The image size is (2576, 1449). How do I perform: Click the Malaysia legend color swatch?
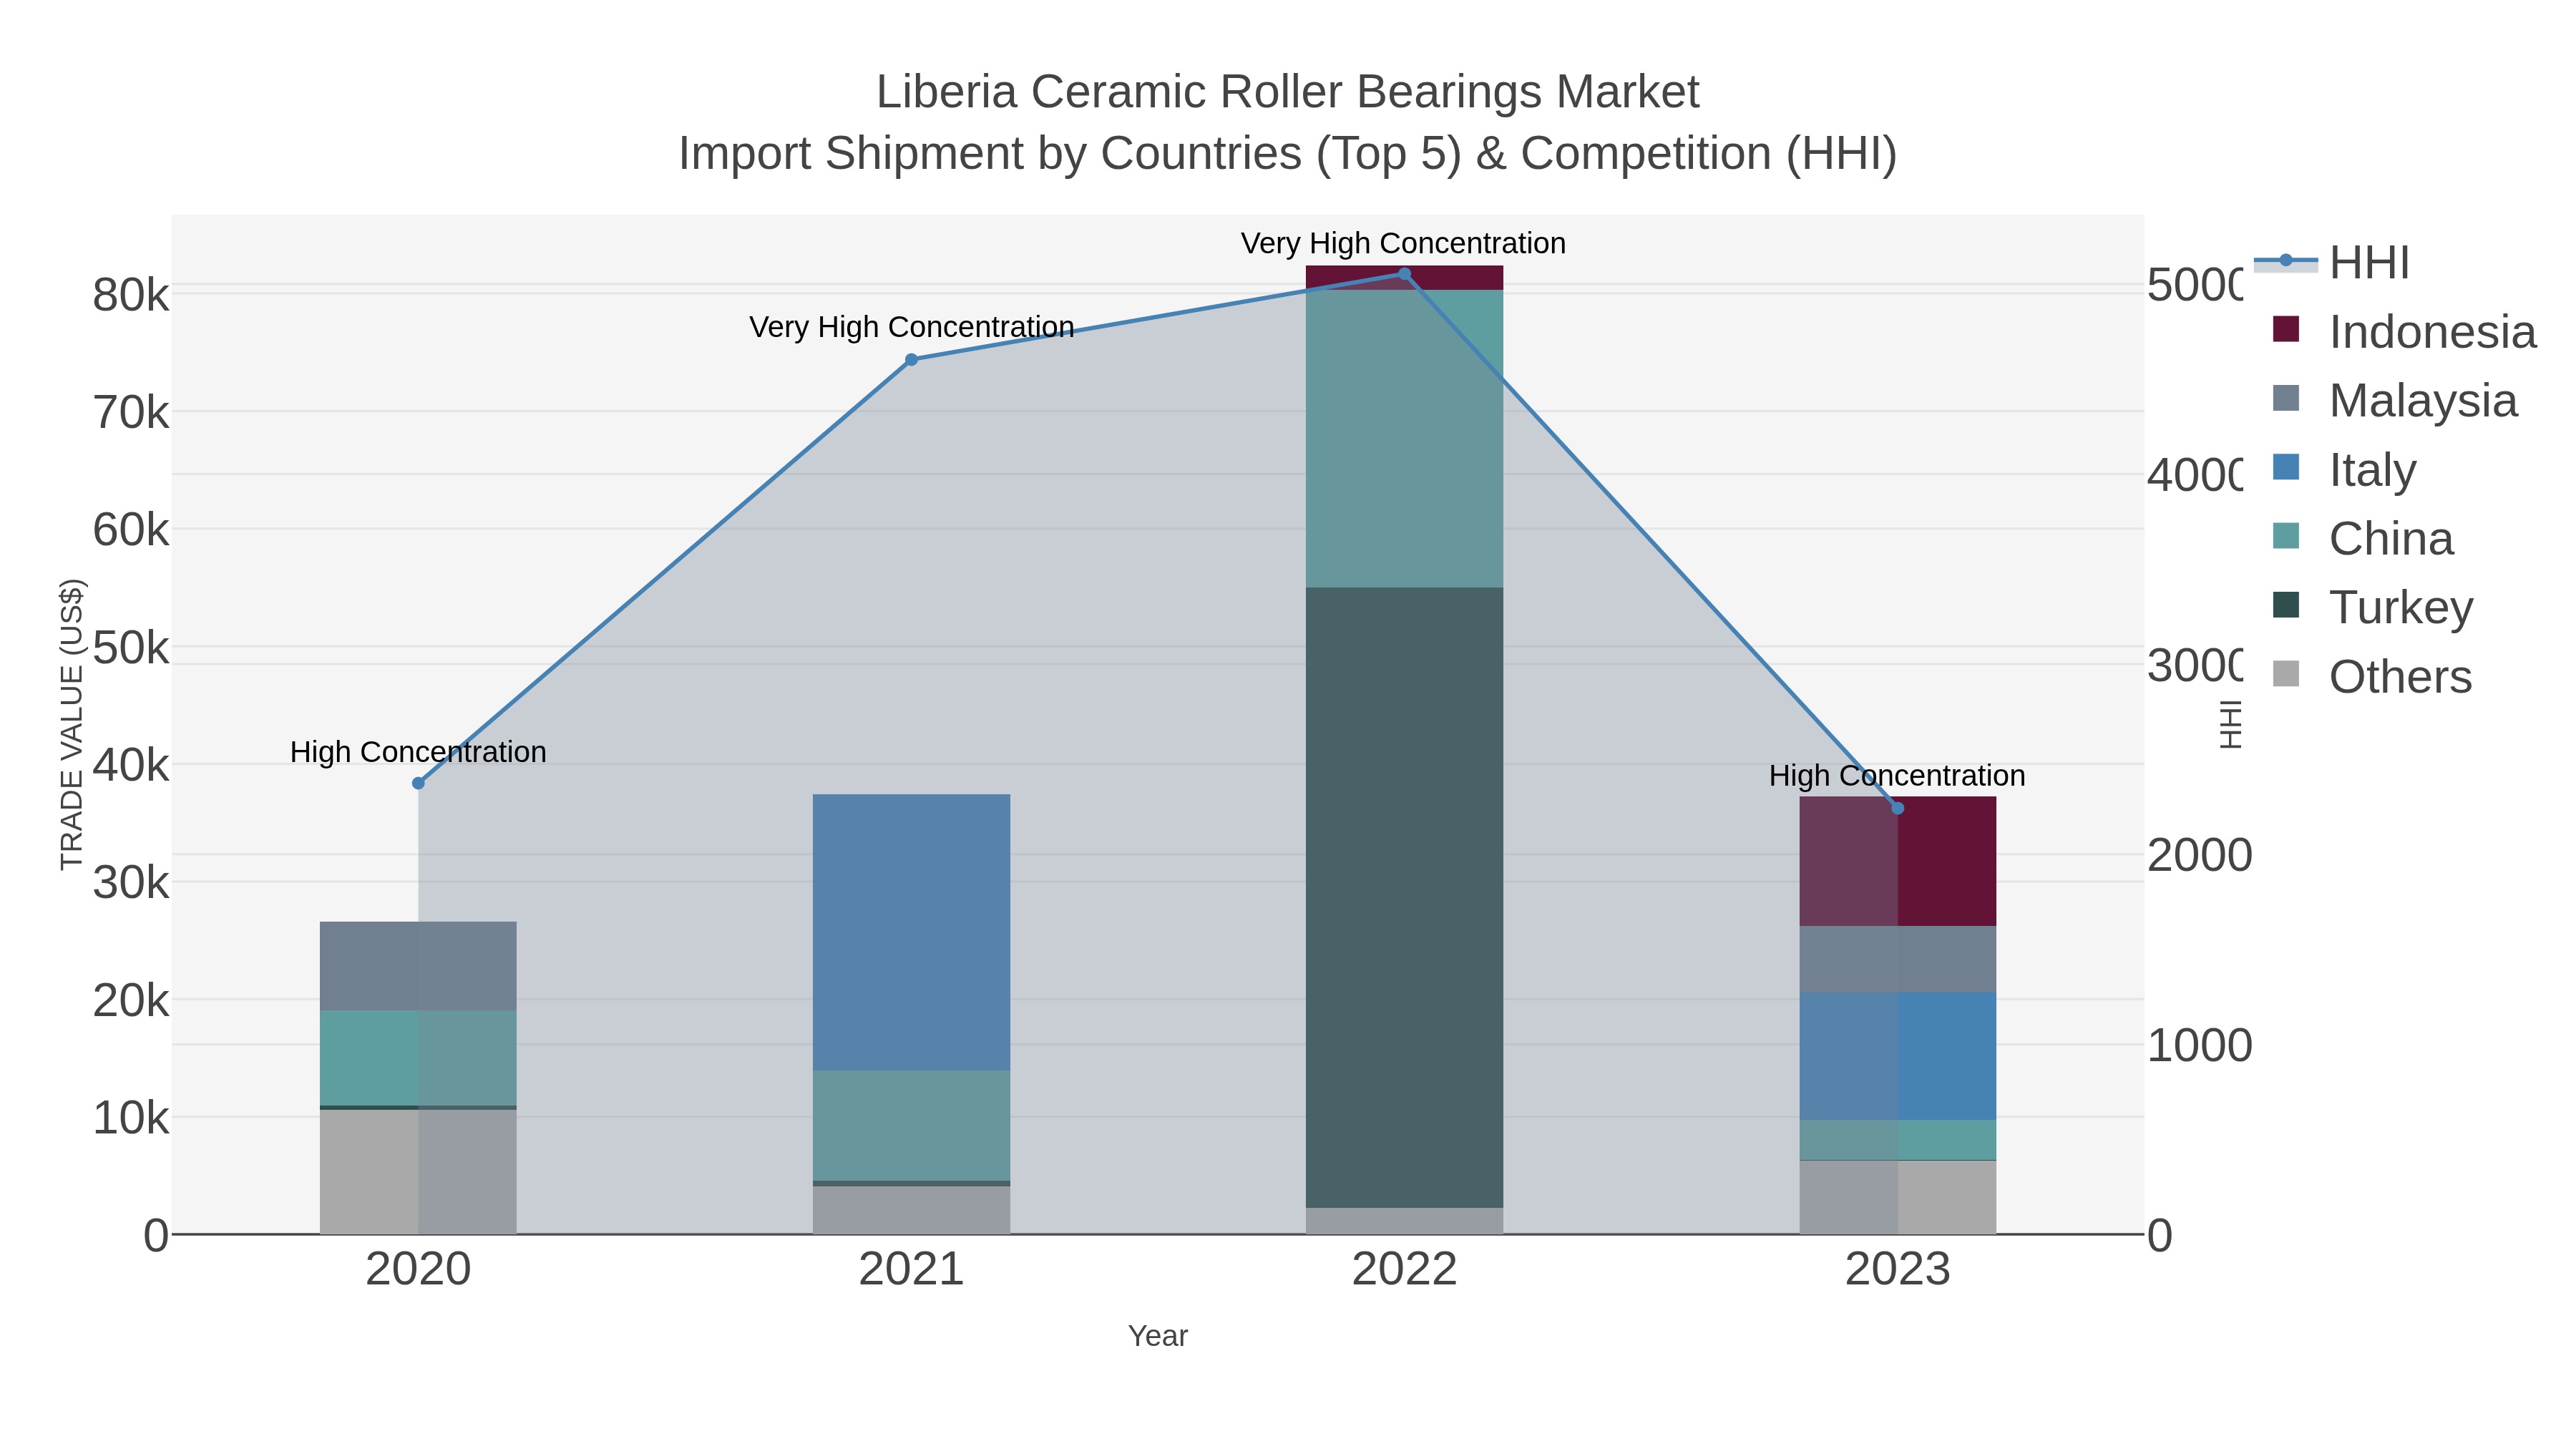click(2286, 398)
